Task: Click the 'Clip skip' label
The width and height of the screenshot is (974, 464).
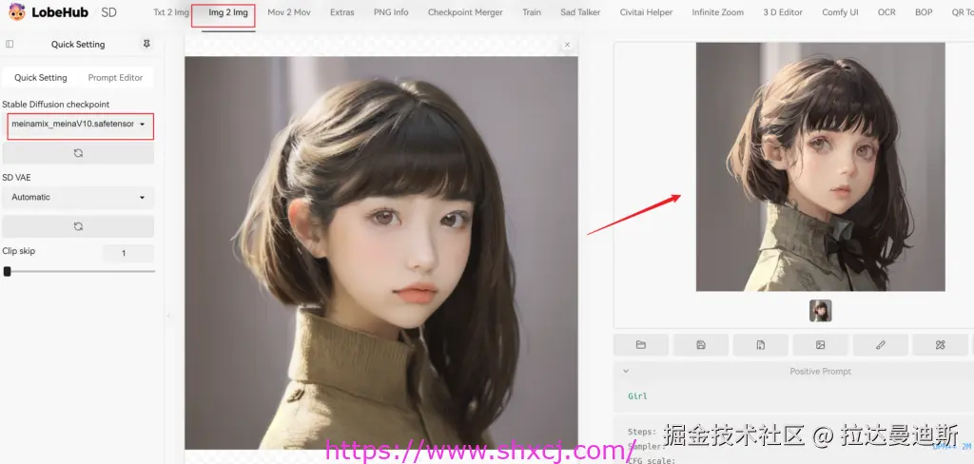Action: pyautogui.click(x=19, y=251)
